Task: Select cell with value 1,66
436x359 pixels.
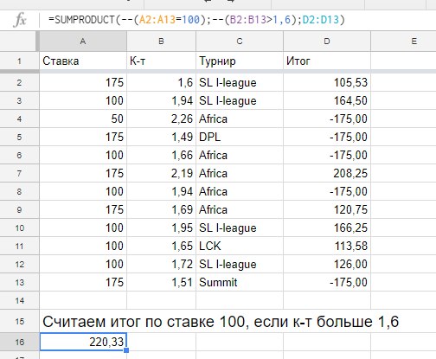Action: pos(161,156)
